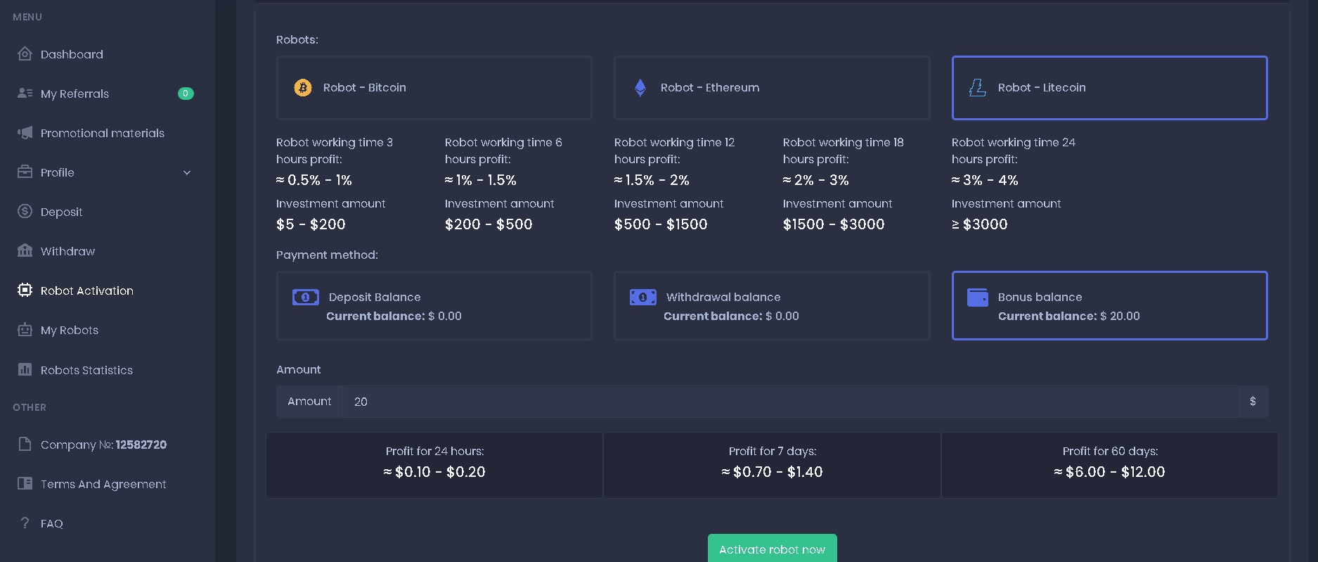
Task: Open the Robot Activation menu item
Action: (x=86, y=290)
